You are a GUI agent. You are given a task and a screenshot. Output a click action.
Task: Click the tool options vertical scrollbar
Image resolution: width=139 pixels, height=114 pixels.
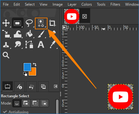(57, 106)
